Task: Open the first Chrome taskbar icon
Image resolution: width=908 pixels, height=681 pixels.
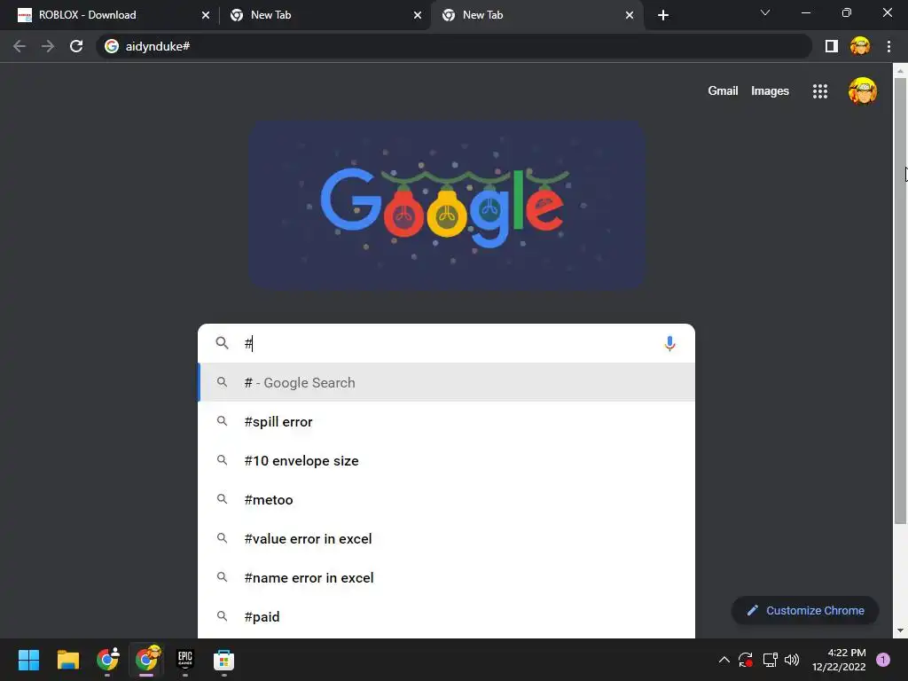Action: click(107, 660)
